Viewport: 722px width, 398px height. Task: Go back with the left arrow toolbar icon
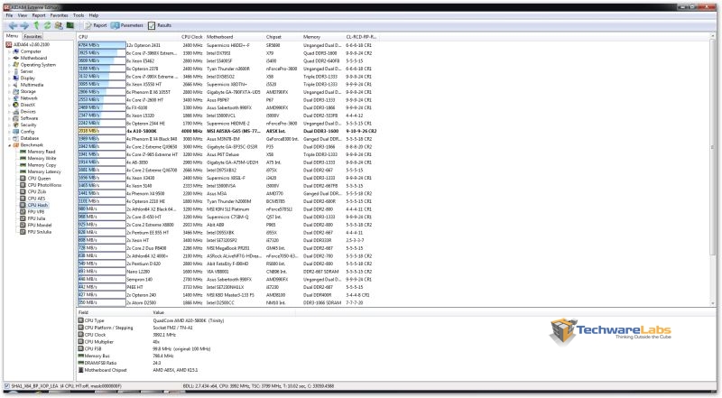tap(13, 26)
